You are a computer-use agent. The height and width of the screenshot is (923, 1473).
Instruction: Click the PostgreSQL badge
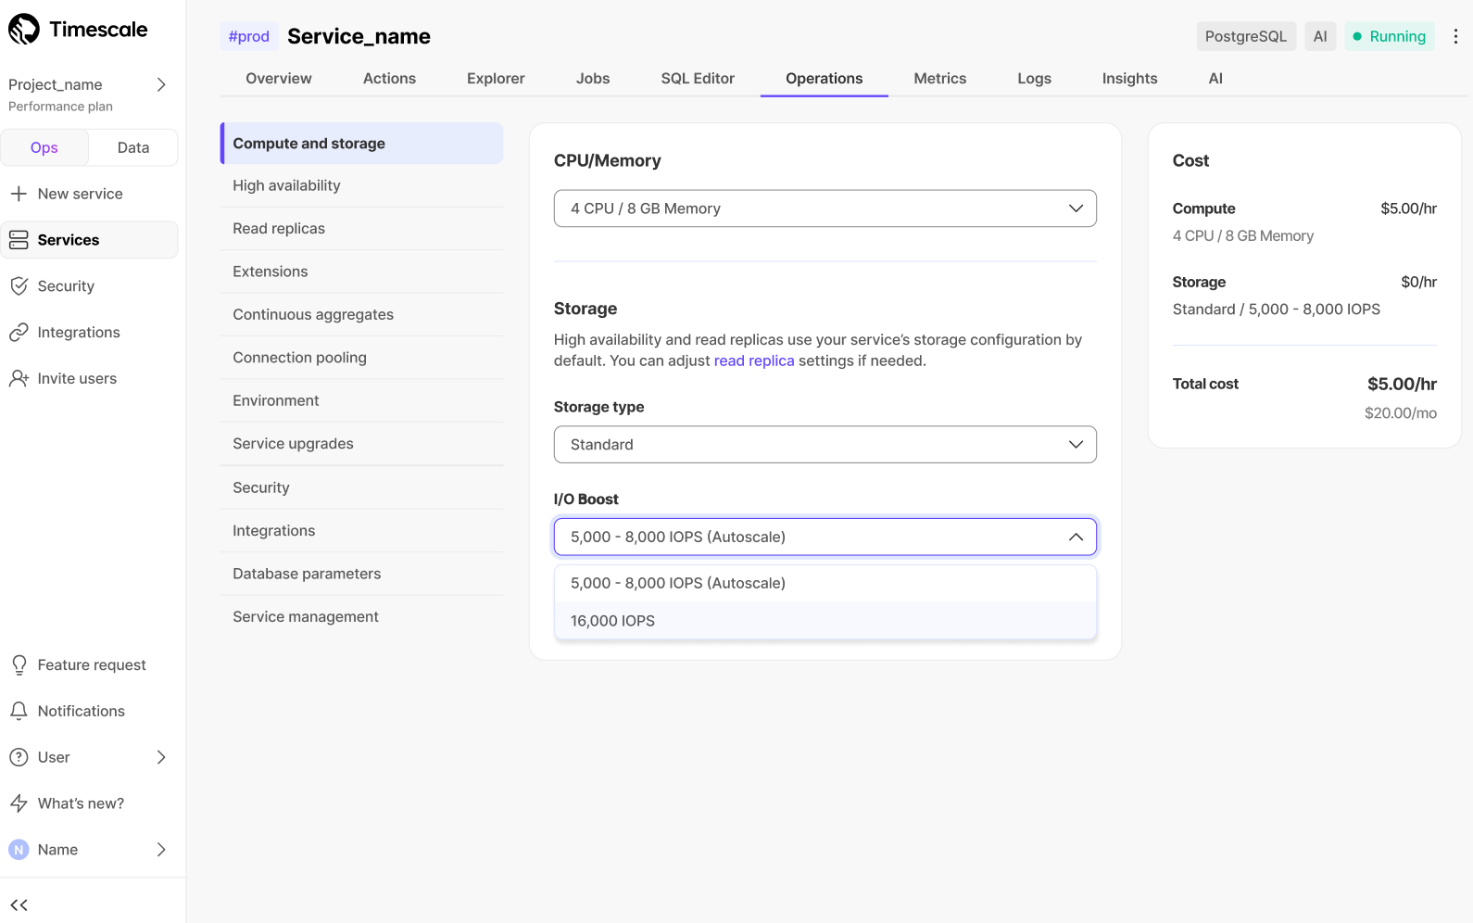tap(1246, 36)
